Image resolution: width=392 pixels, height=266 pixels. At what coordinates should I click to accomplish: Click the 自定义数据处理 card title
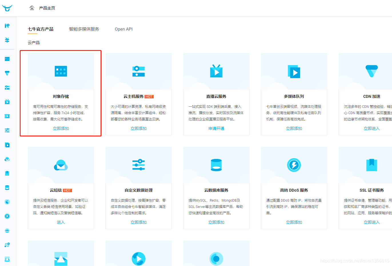click(x=139, y=190)
